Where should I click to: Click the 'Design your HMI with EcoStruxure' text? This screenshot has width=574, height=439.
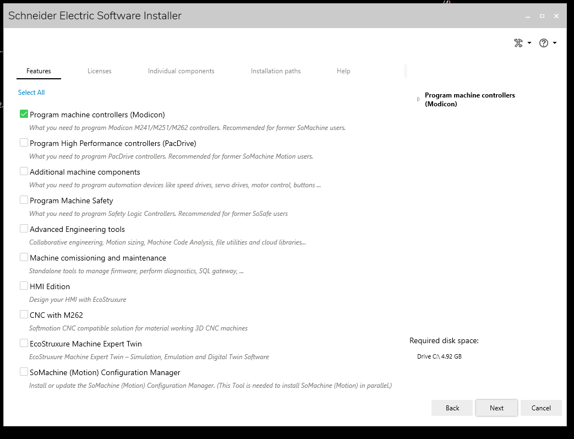[x=78, y=300]
